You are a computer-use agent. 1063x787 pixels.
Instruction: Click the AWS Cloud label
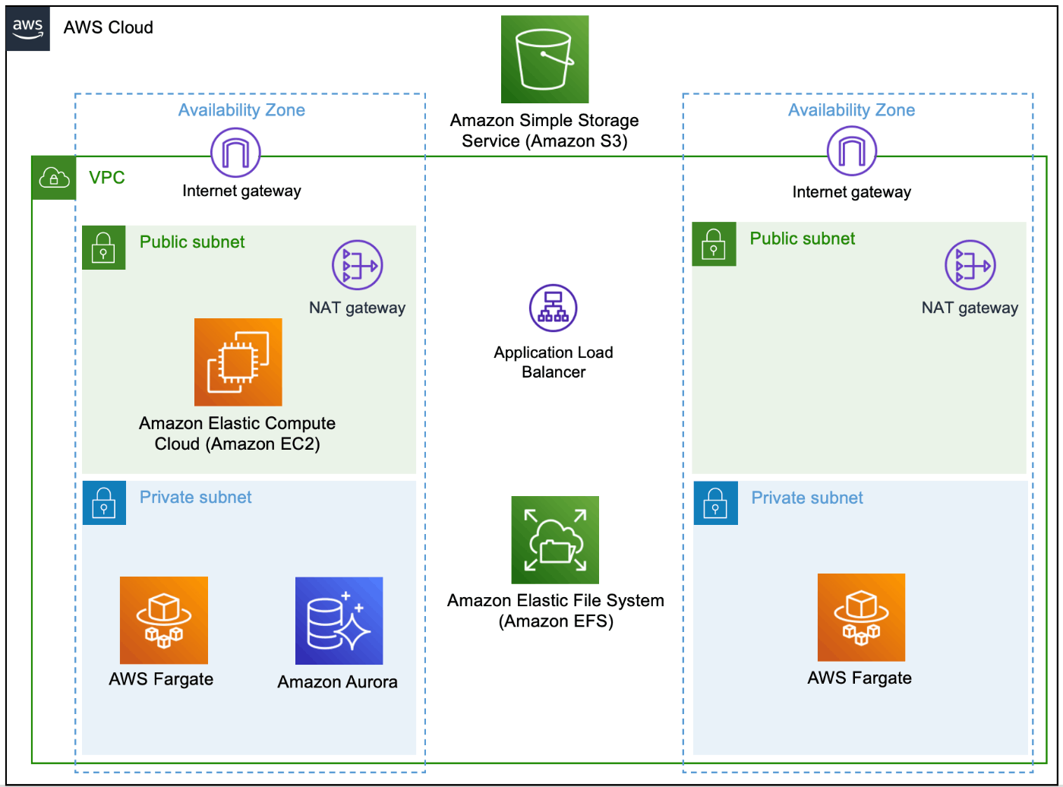(x=108, y=27)
